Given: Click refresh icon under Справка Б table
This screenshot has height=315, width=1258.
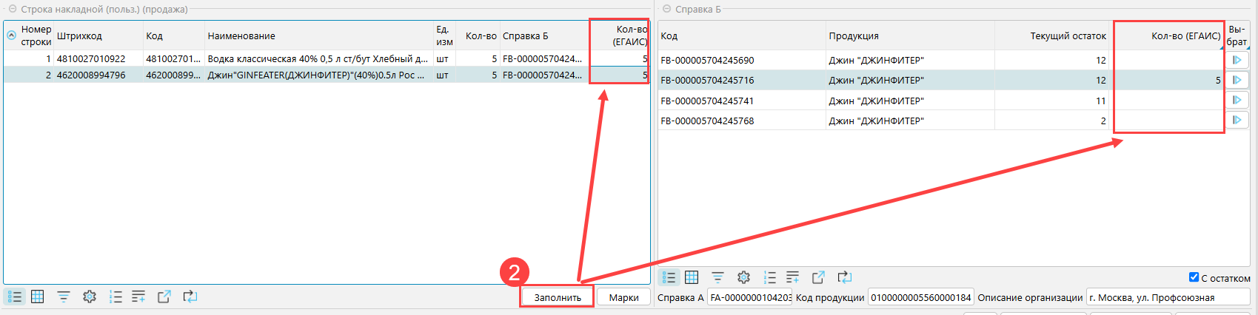Looking at the screenshot, I should (844, 277).
